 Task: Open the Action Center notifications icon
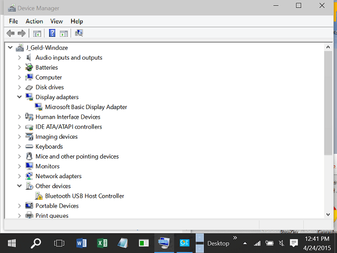click(x=294, y=244)
